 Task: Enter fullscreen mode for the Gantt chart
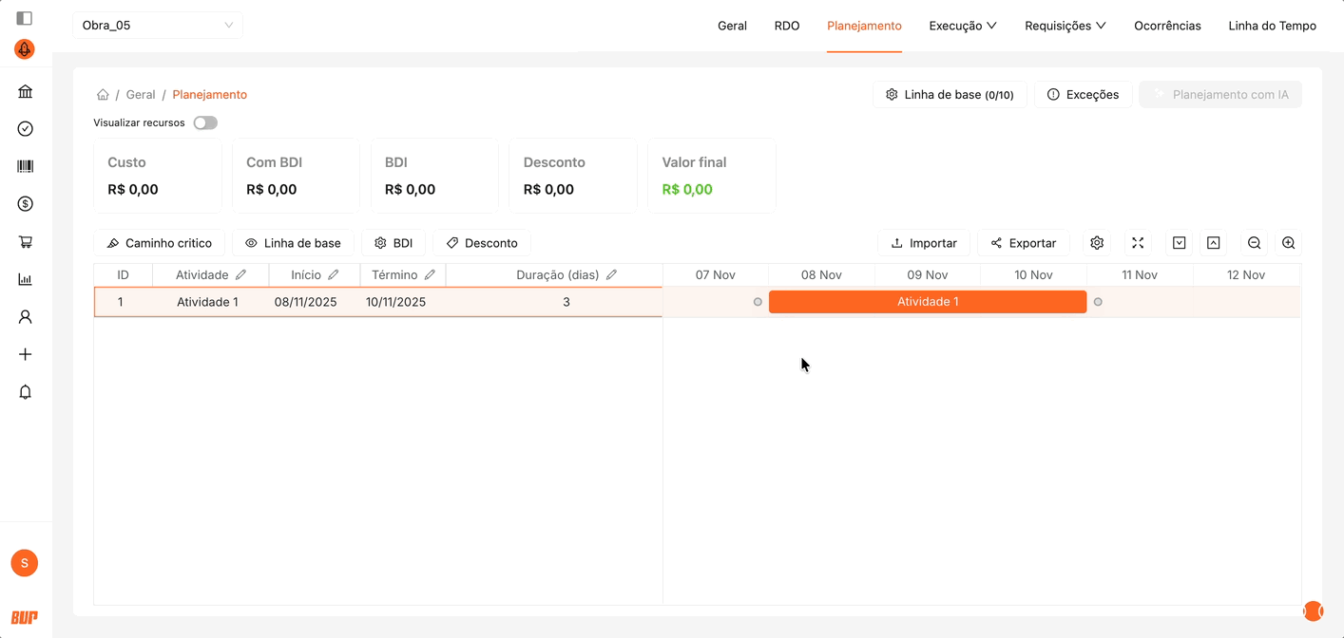(x=1138, y=243)
